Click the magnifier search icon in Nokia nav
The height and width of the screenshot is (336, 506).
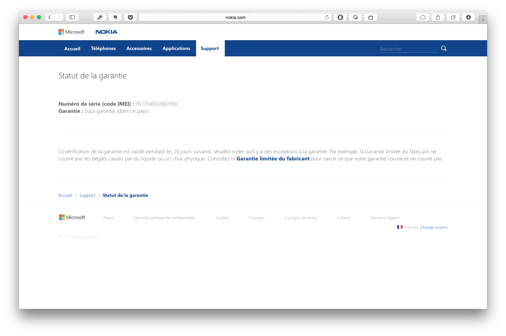[x=444, y=48]
